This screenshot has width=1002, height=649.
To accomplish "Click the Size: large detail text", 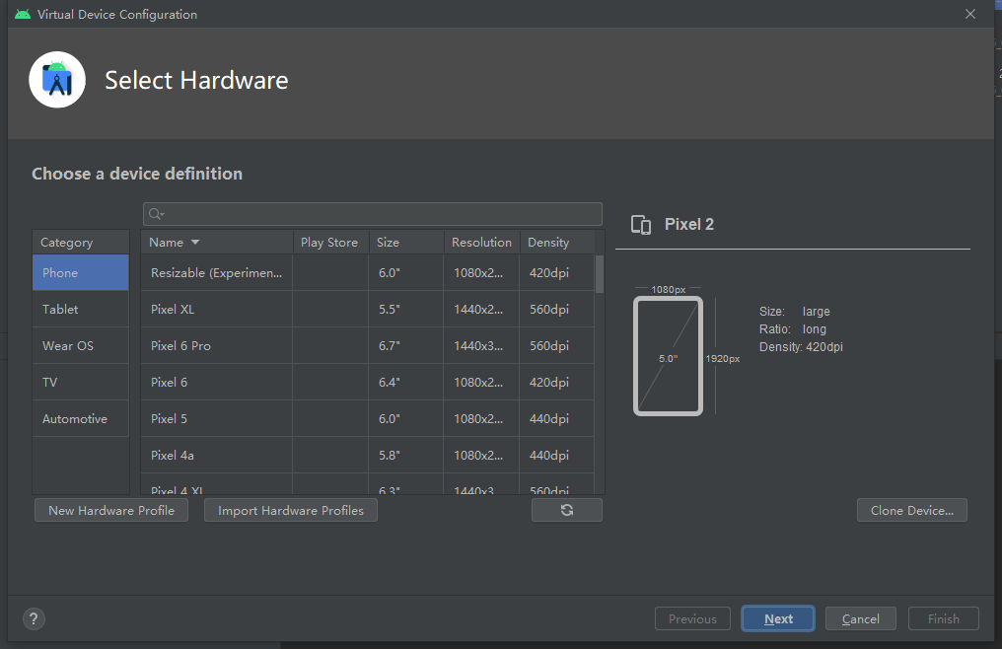I will [794, 312].
